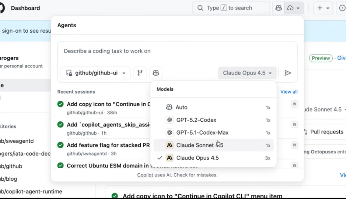Click the Pull requests branch icon
The image size is (346, 199).
point(305,132)
